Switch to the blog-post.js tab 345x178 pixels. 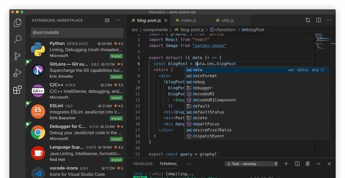pyautogui.click(x=149, y=20)
